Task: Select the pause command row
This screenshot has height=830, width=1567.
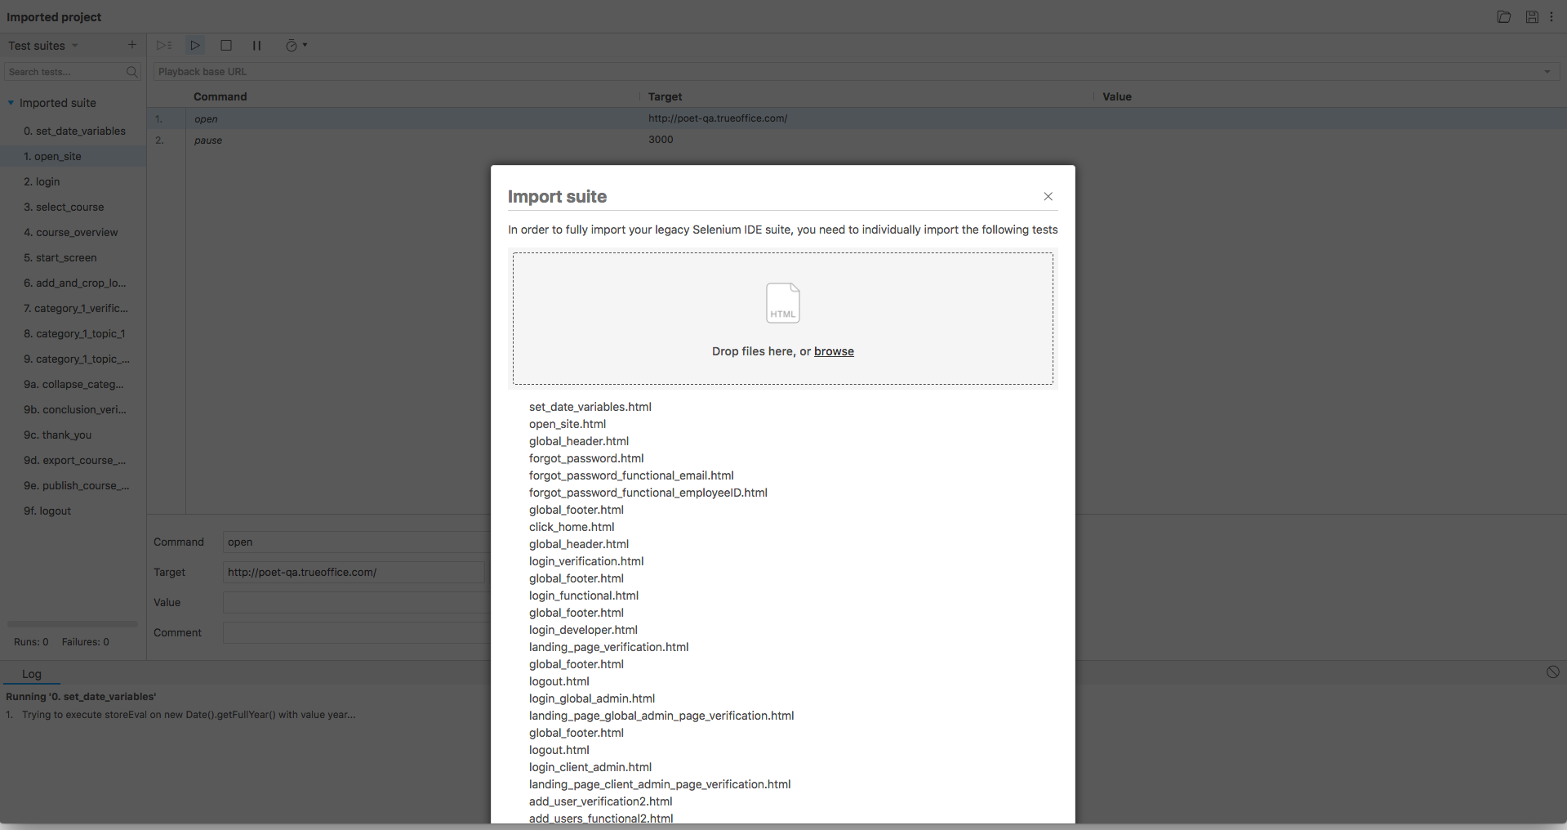Action: [x=857, y=140]
